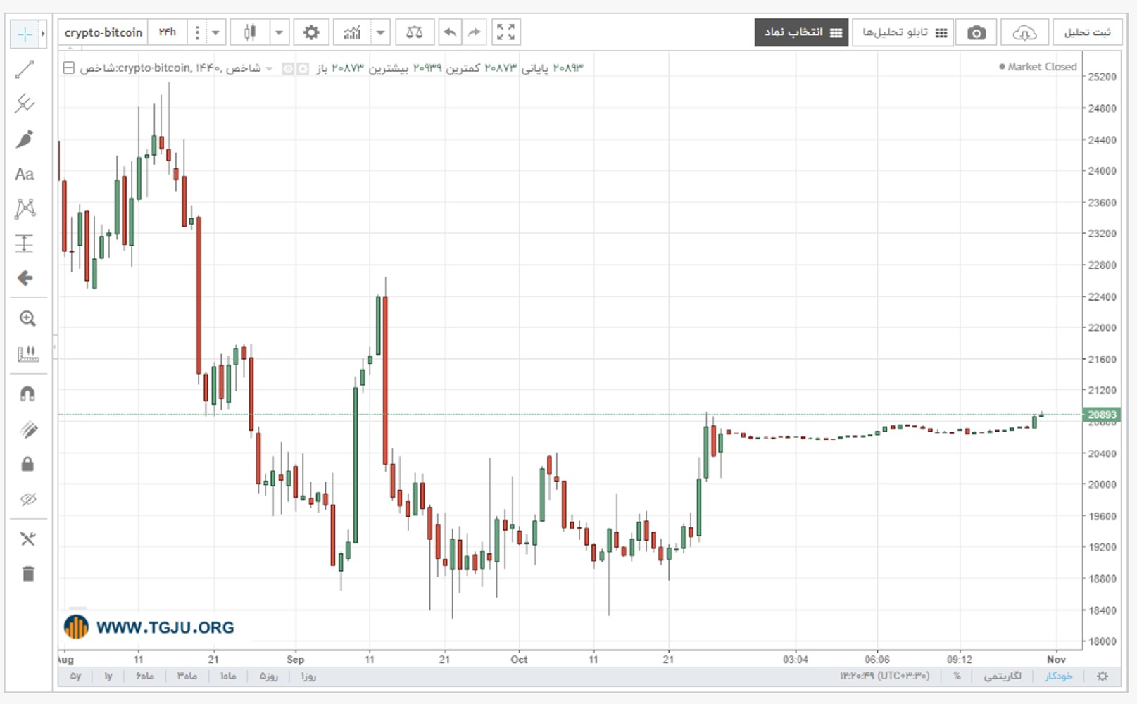Open chart properties gear in toolbar
This screenshot has width=1137, height=704.
click(x=311, y=32)
